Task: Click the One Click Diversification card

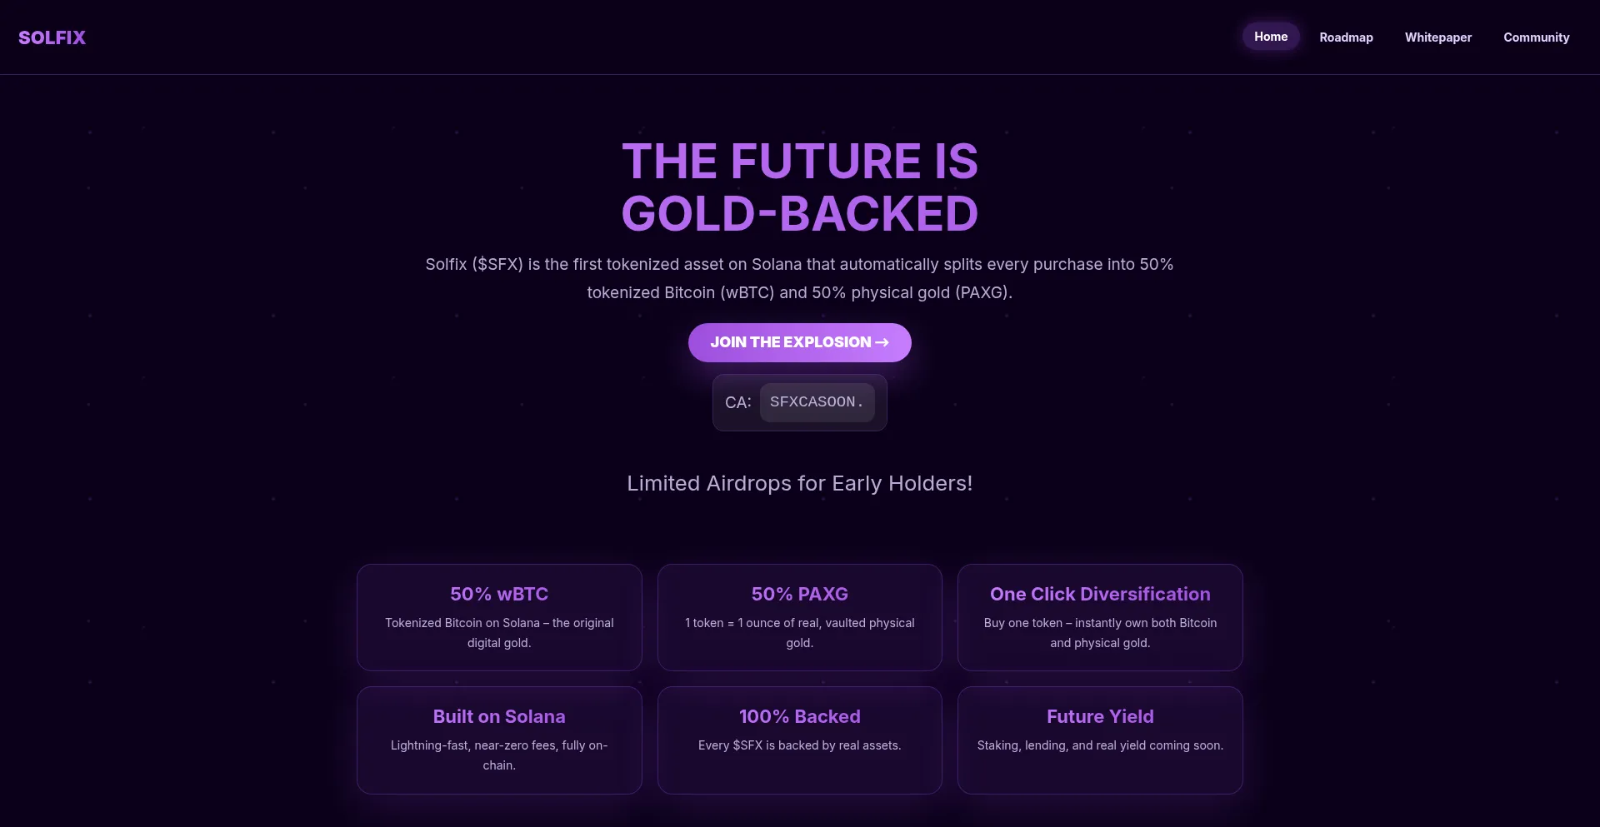Action: point(1099,617)
